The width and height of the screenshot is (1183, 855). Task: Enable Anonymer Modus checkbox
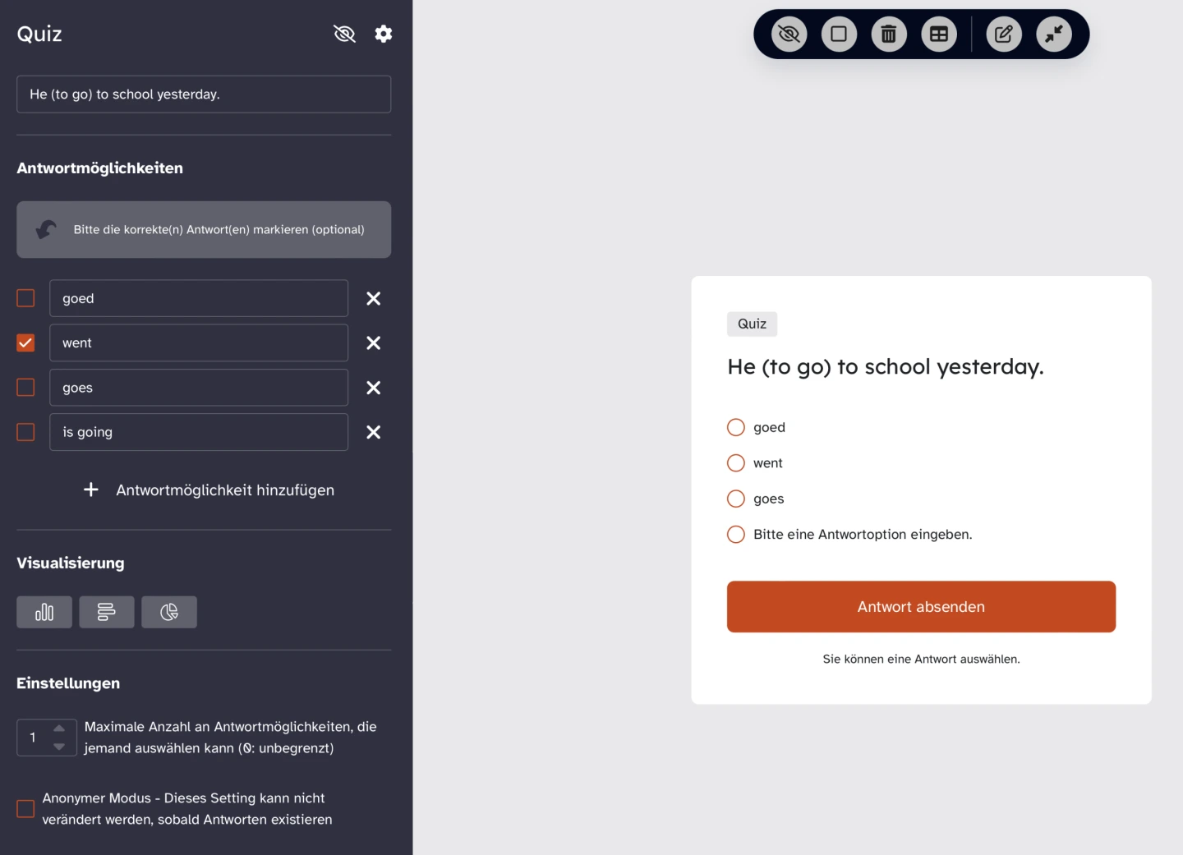point(26,809)
